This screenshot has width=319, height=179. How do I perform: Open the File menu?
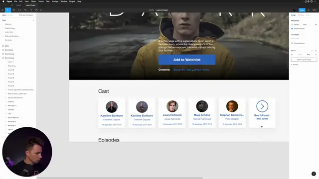(15, 1)
